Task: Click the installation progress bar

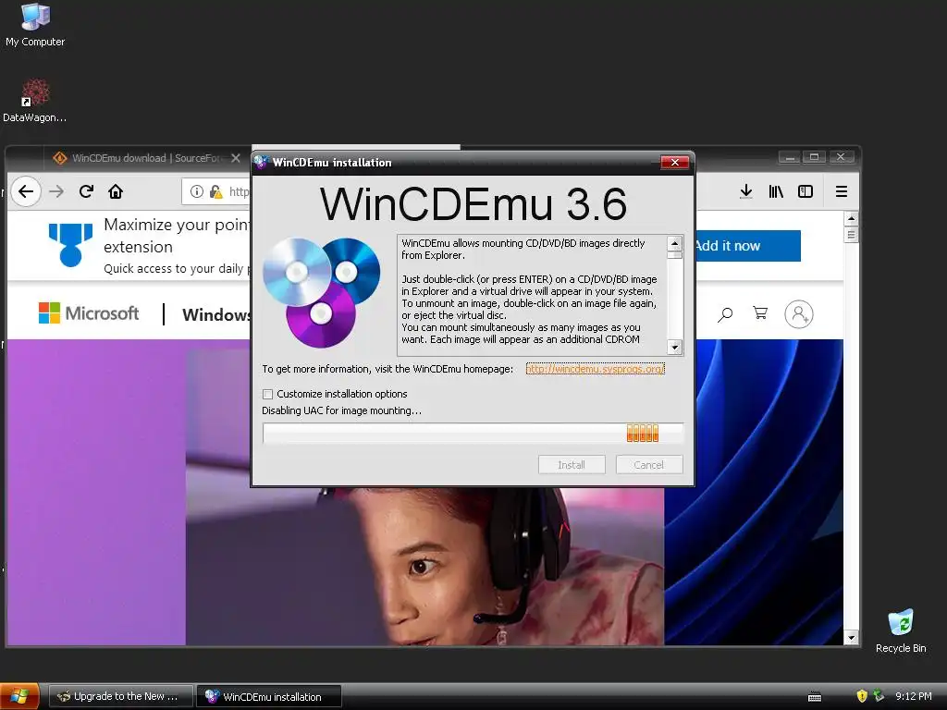Action: [x=473, y=433]
